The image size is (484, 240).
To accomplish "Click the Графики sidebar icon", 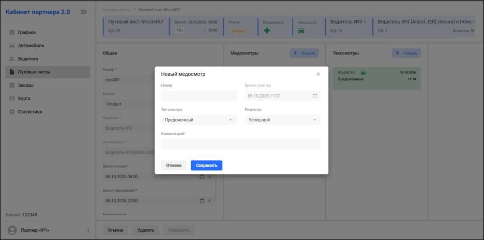I will pos(12,32).
